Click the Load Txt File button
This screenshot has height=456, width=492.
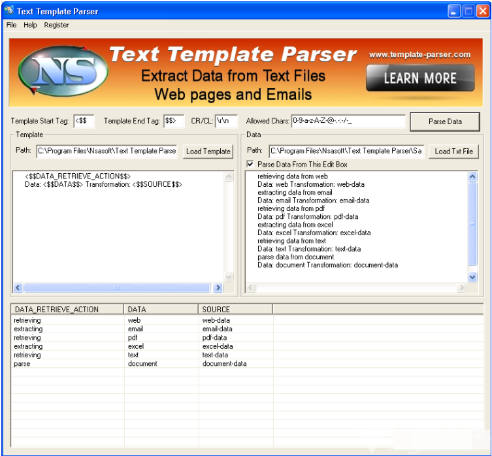[453, 152]
